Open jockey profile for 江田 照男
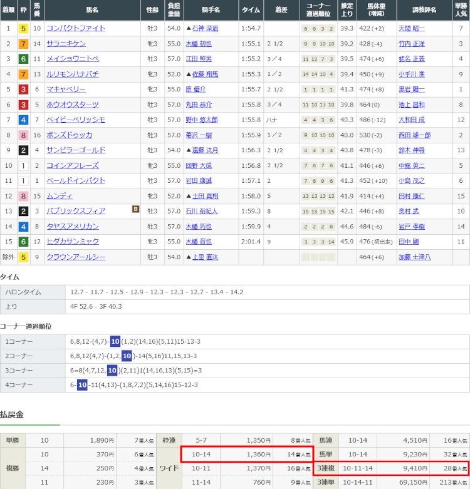Image resolution: width=470 pixels, height=489 pixels. (199, 59)
